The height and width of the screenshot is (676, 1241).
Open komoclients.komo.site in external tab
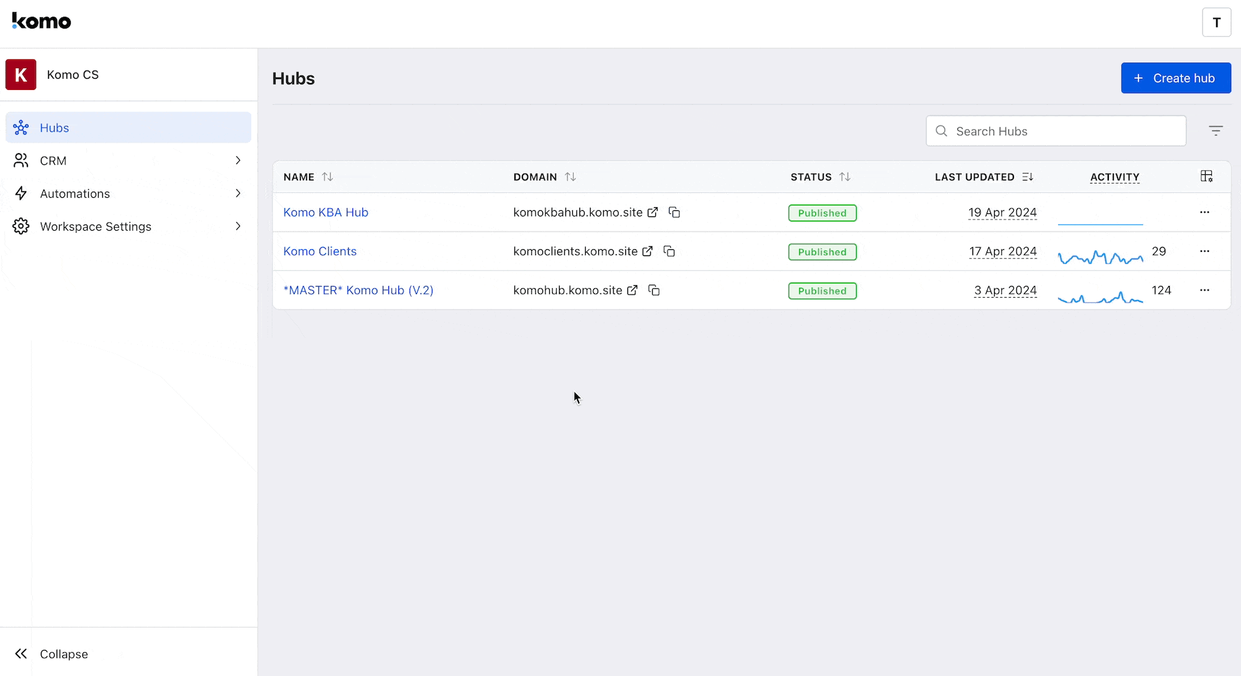647,251
